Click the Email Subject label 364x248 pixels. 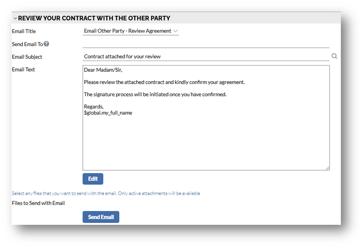[27, 57]
